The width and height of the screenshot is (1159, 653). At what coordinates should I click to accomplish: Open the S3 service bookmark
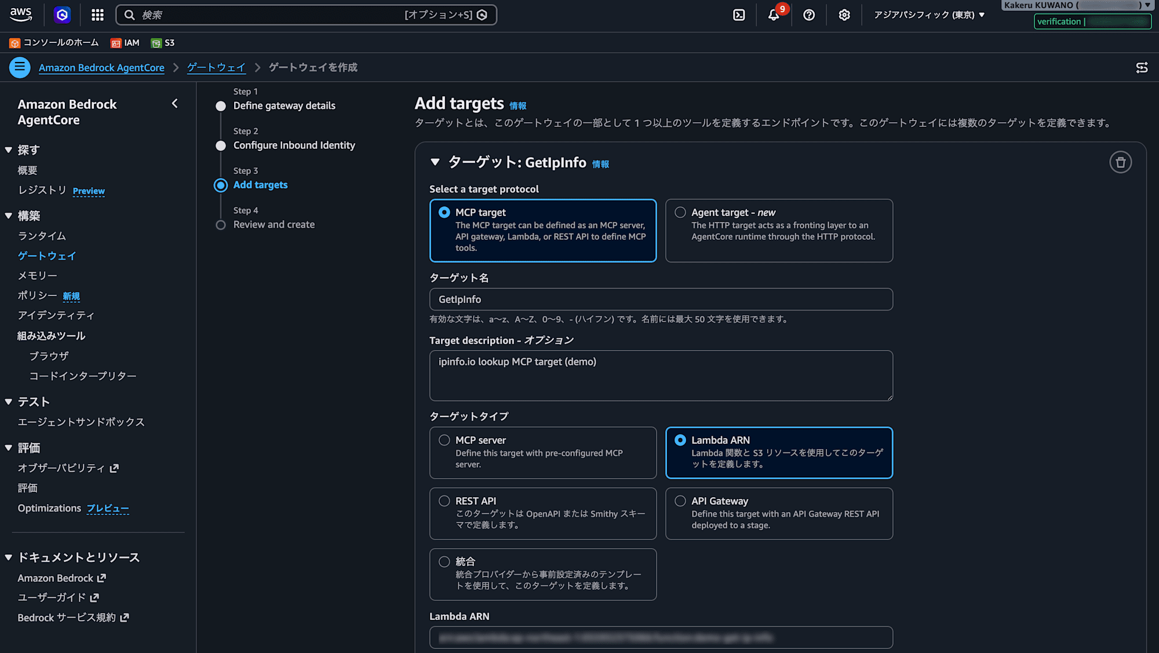(163, 43)
